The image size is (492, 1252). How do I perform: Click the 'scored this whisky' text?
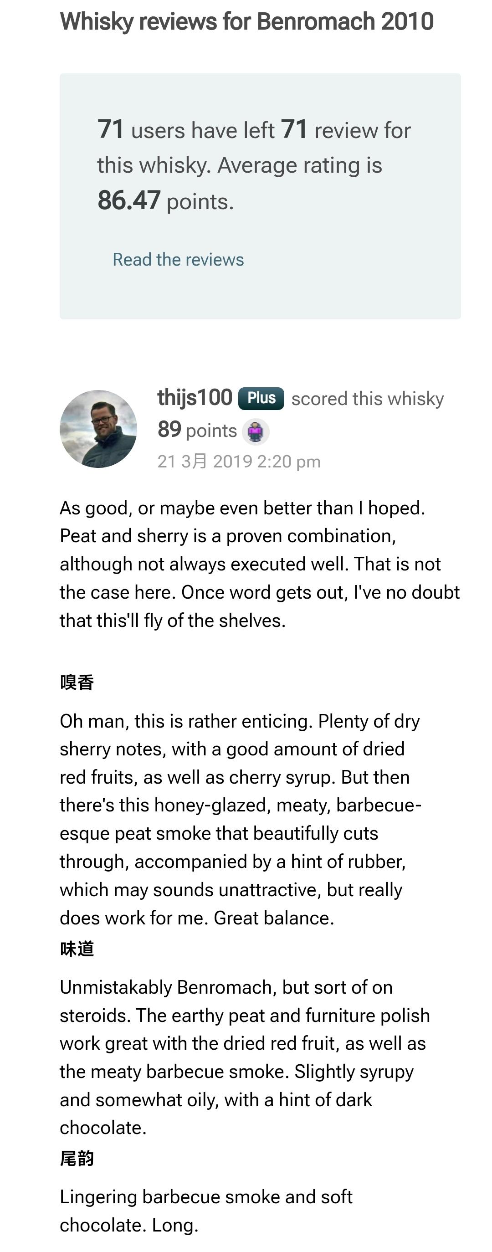368,399
